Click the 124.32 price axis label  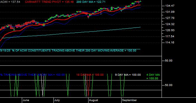[170, 24]
